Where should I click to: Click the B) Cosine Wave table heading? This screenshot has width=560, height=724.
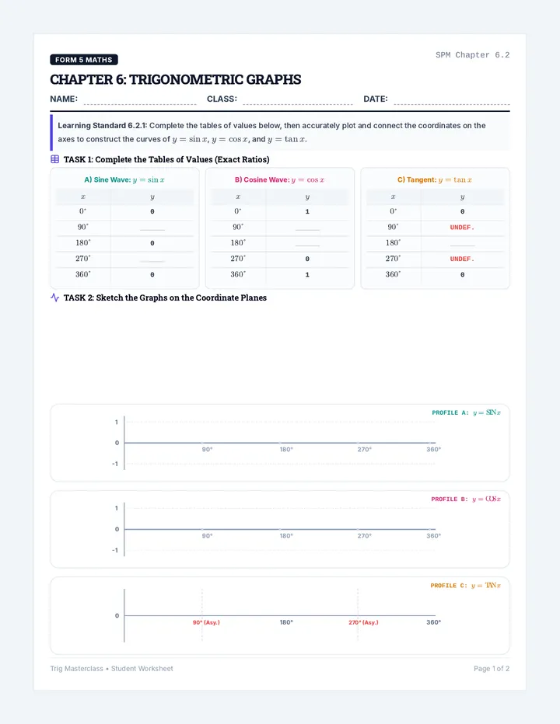tap(280, 179)
